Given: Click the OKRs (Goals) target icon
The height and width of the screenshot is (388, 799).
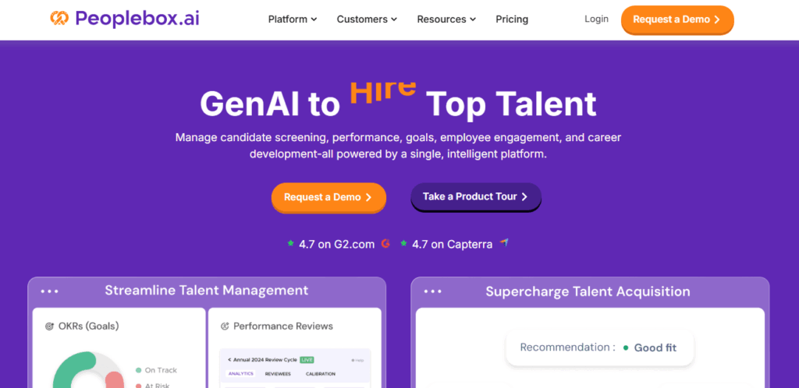Looking at the screenshot, I should click(50, 326).
